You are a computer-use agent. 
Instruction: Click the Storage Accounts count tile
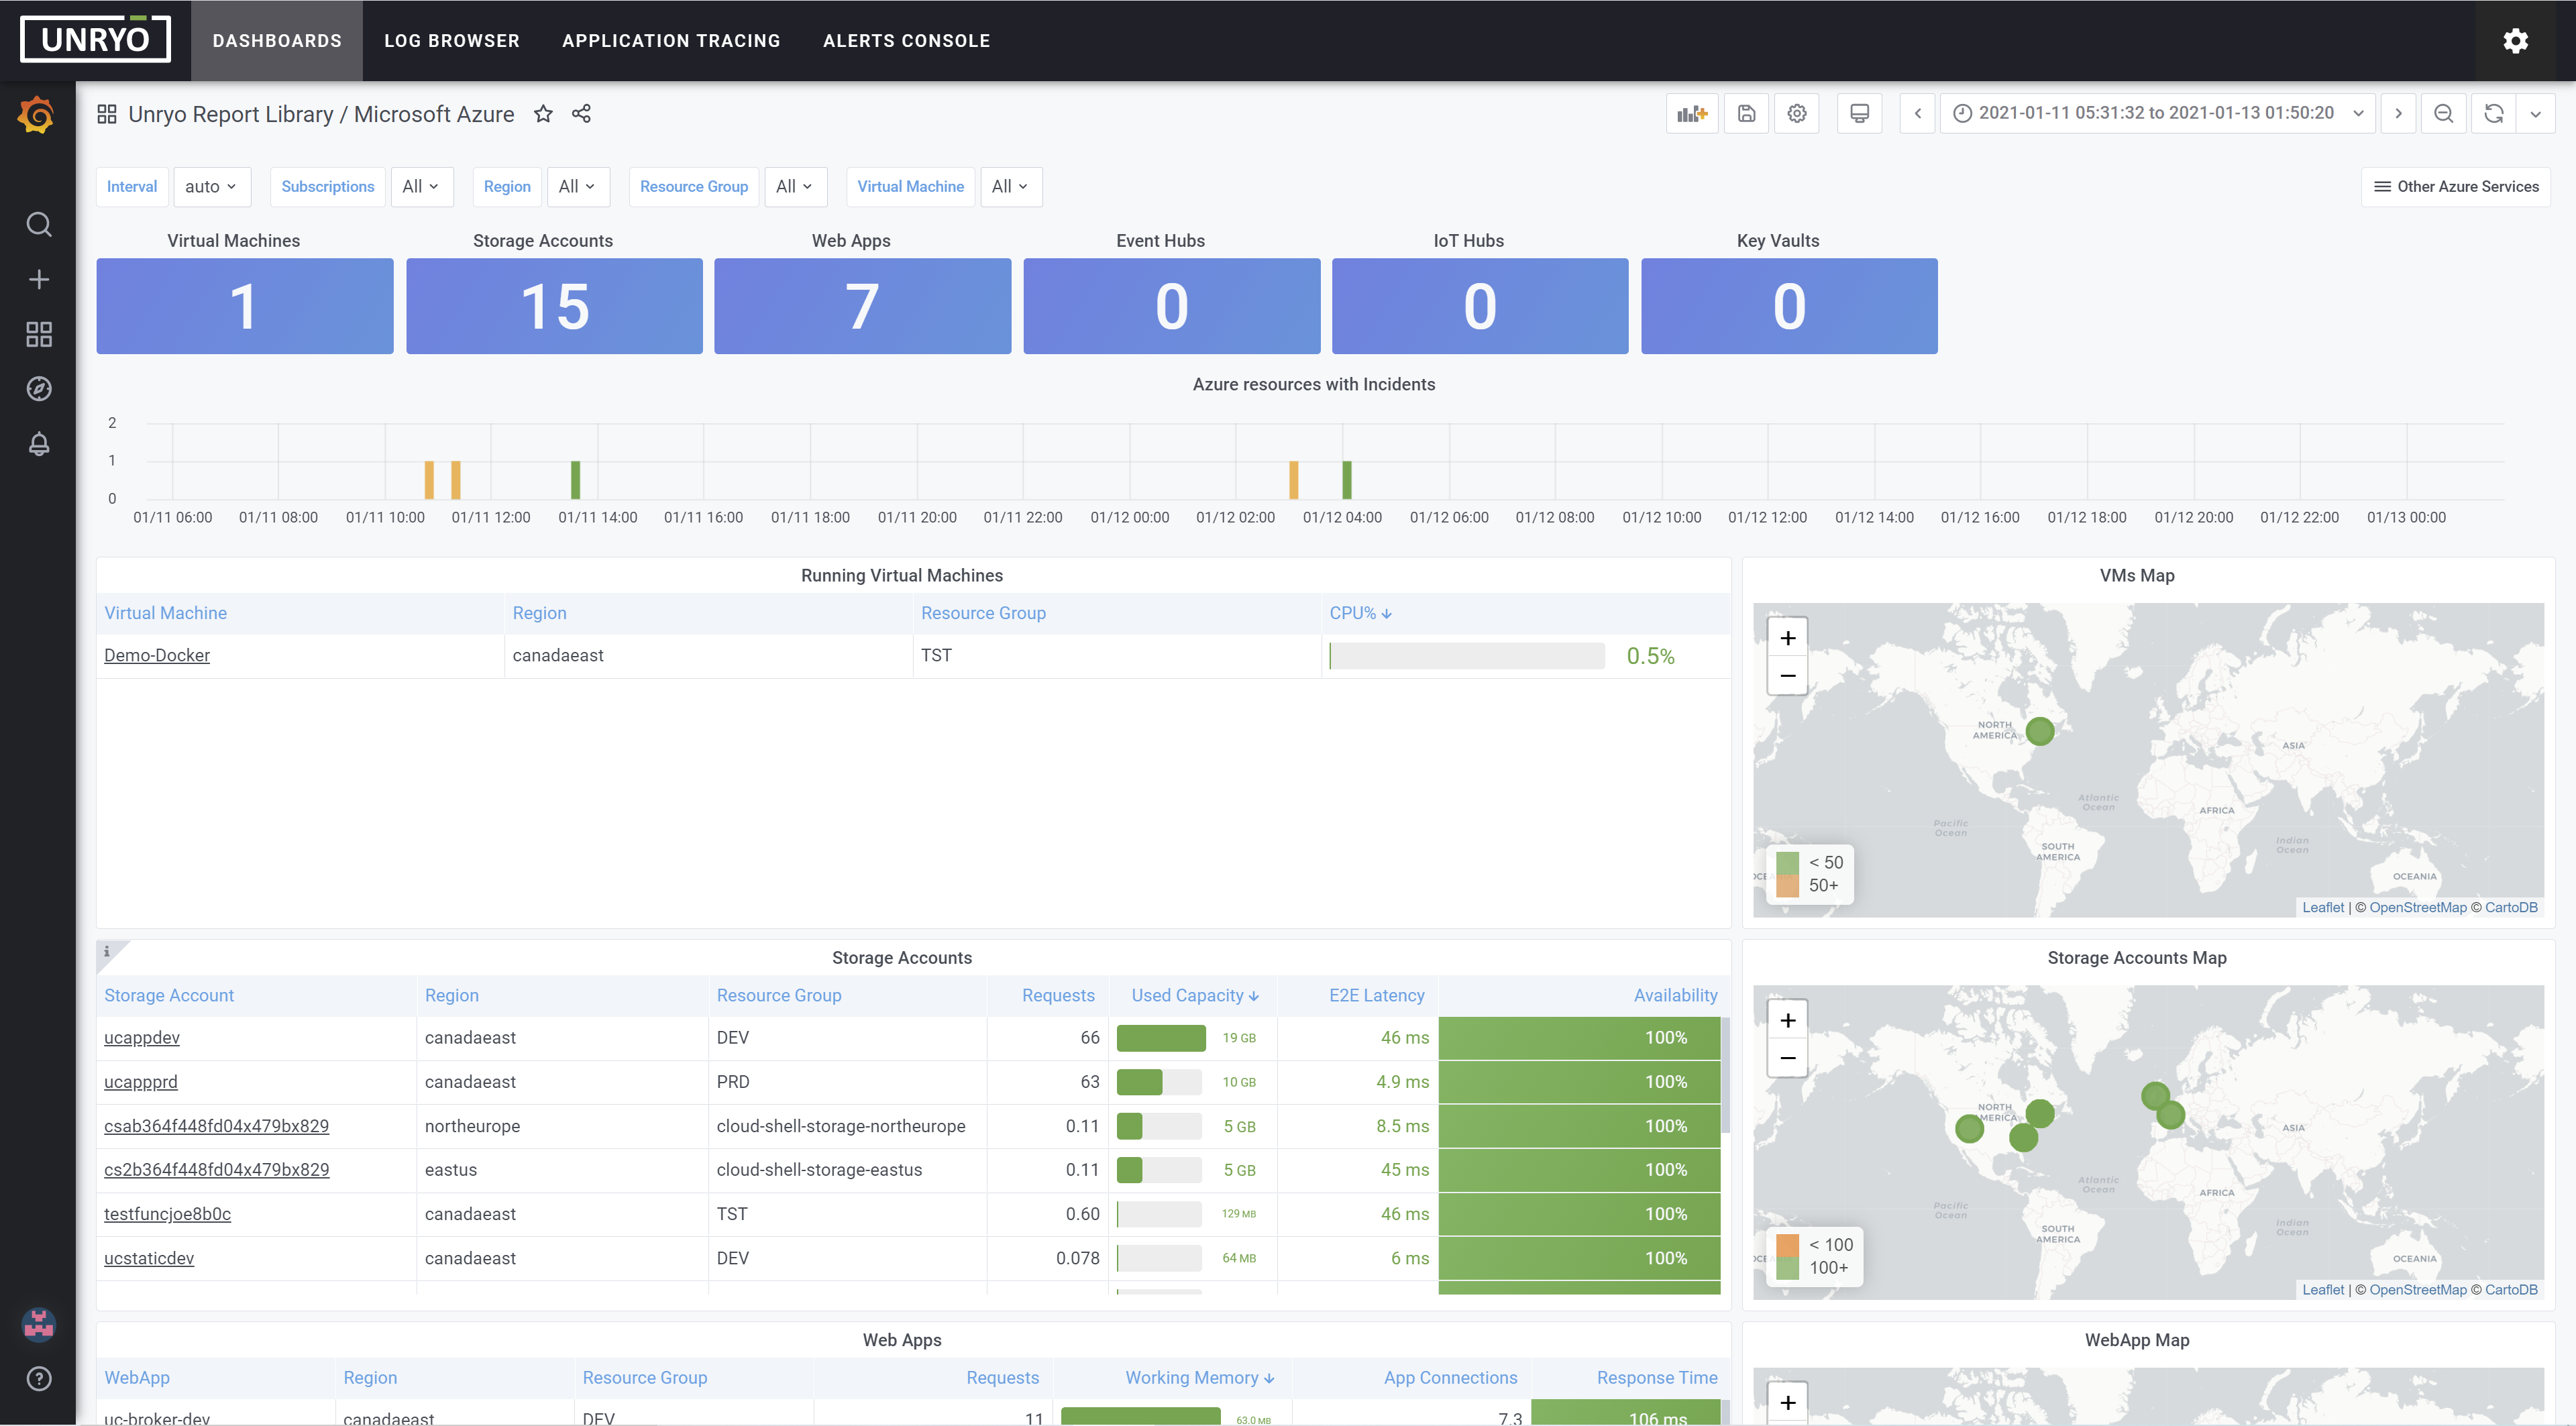coord(554,306)
